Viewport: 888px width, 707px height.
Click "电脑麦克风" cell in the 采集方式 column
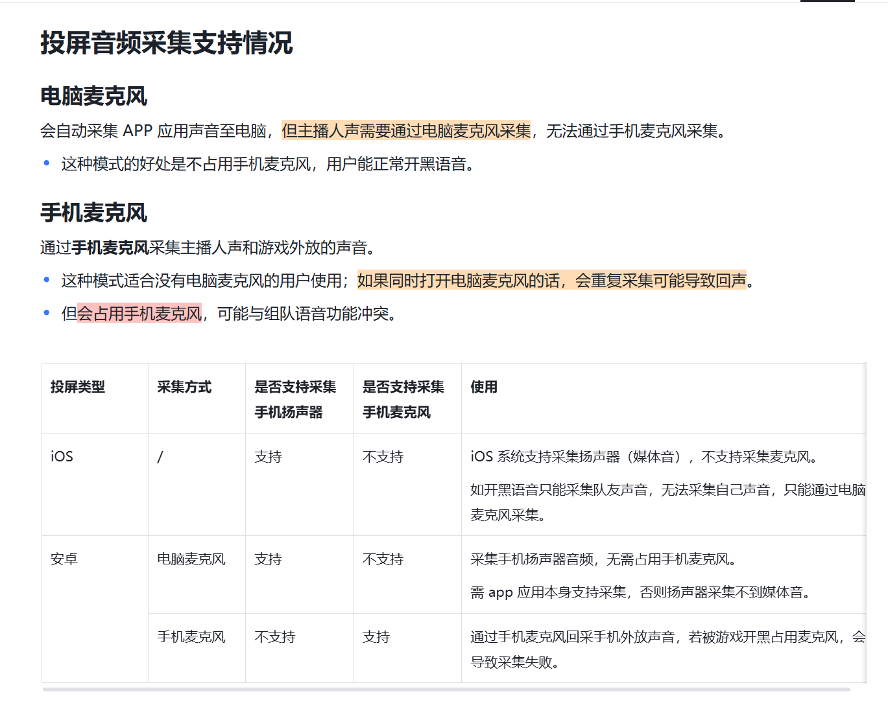(191, 559)
